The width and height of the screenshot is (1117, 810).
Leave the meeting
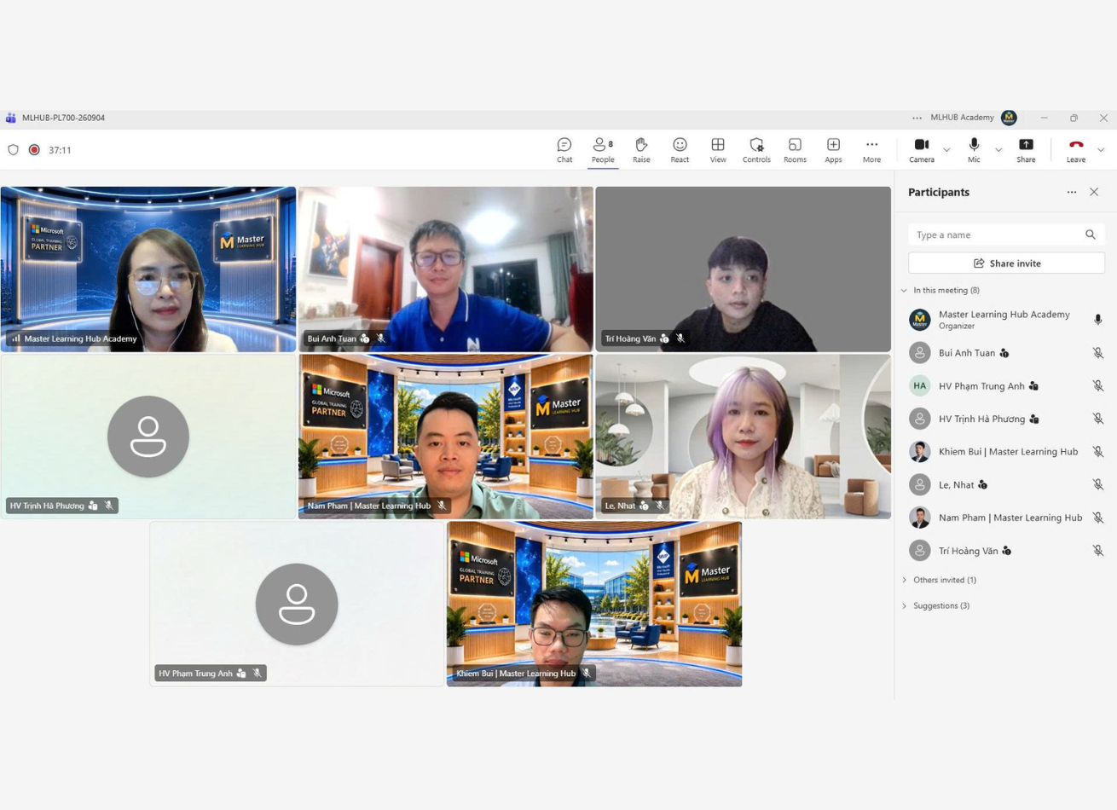[1076, 150]
